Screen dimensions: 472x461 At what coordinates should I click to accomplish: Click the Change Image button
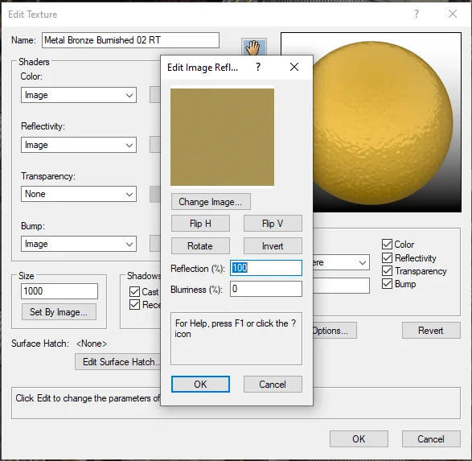click(x=211, y=202)
